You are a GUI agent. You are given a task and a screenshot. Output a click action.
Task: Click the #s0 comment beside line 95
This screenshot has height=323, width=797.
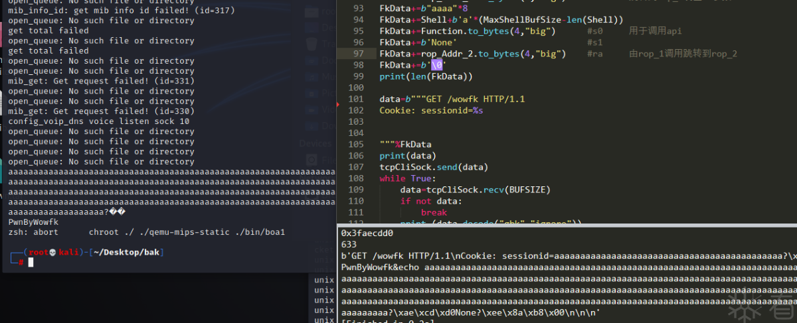coord(596,31)
